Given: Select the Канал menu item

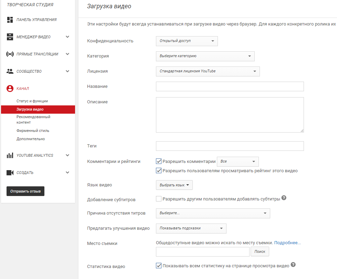Looking at the screenshot, I should click(x=23, y=89).
